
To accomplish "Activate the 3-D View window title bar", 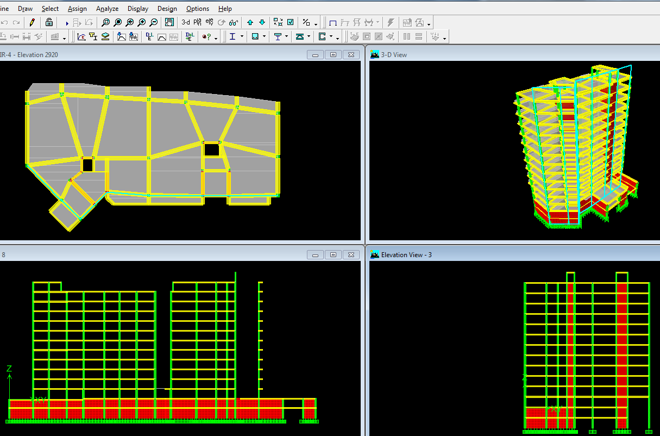I will pyautogui.click(x=514, y=54).
